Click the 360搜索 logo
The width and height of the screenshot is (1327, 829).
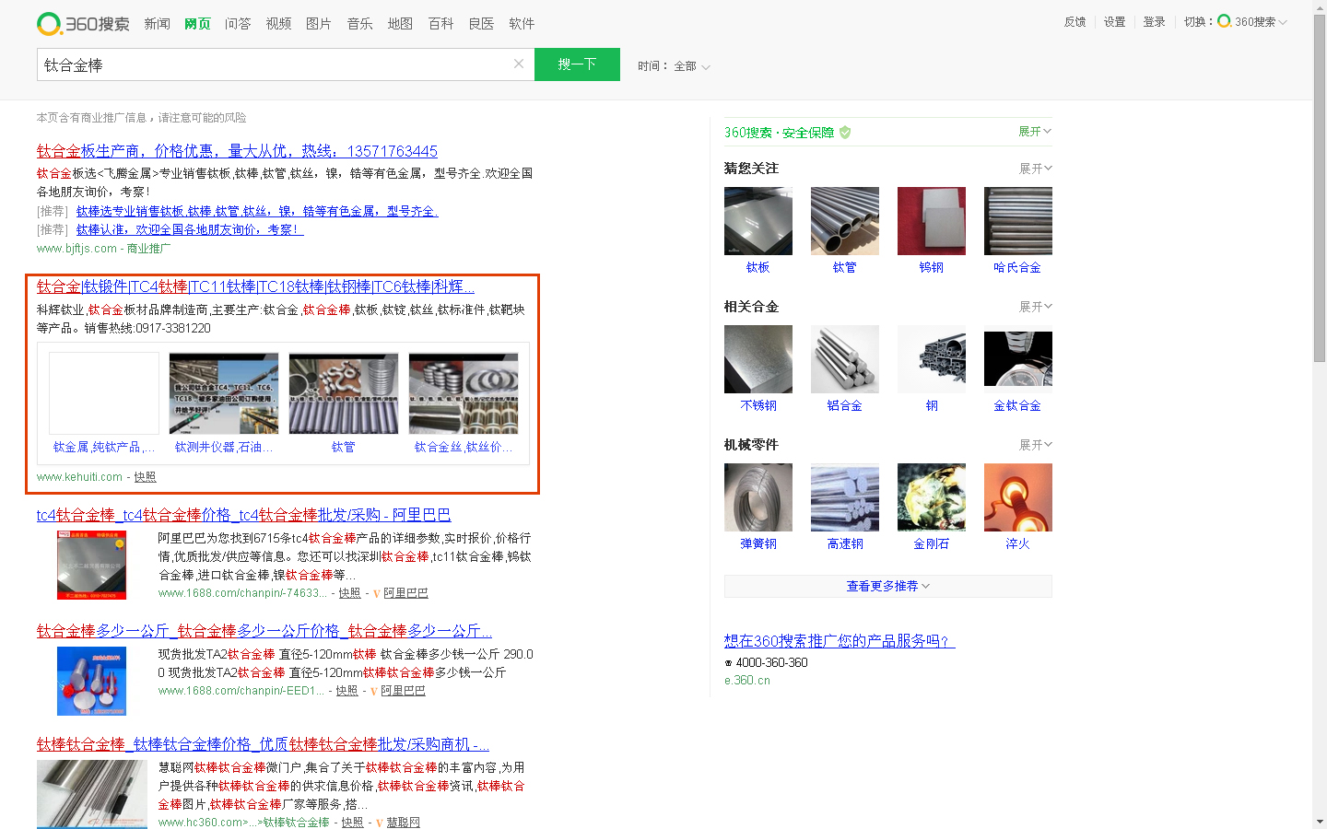pos(83,23)
